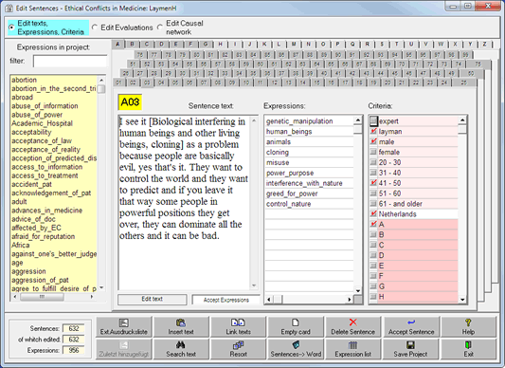505x368 pixels.
Task: Select 'interference_with_nature' expression row
Action: [x=310, y=183]
